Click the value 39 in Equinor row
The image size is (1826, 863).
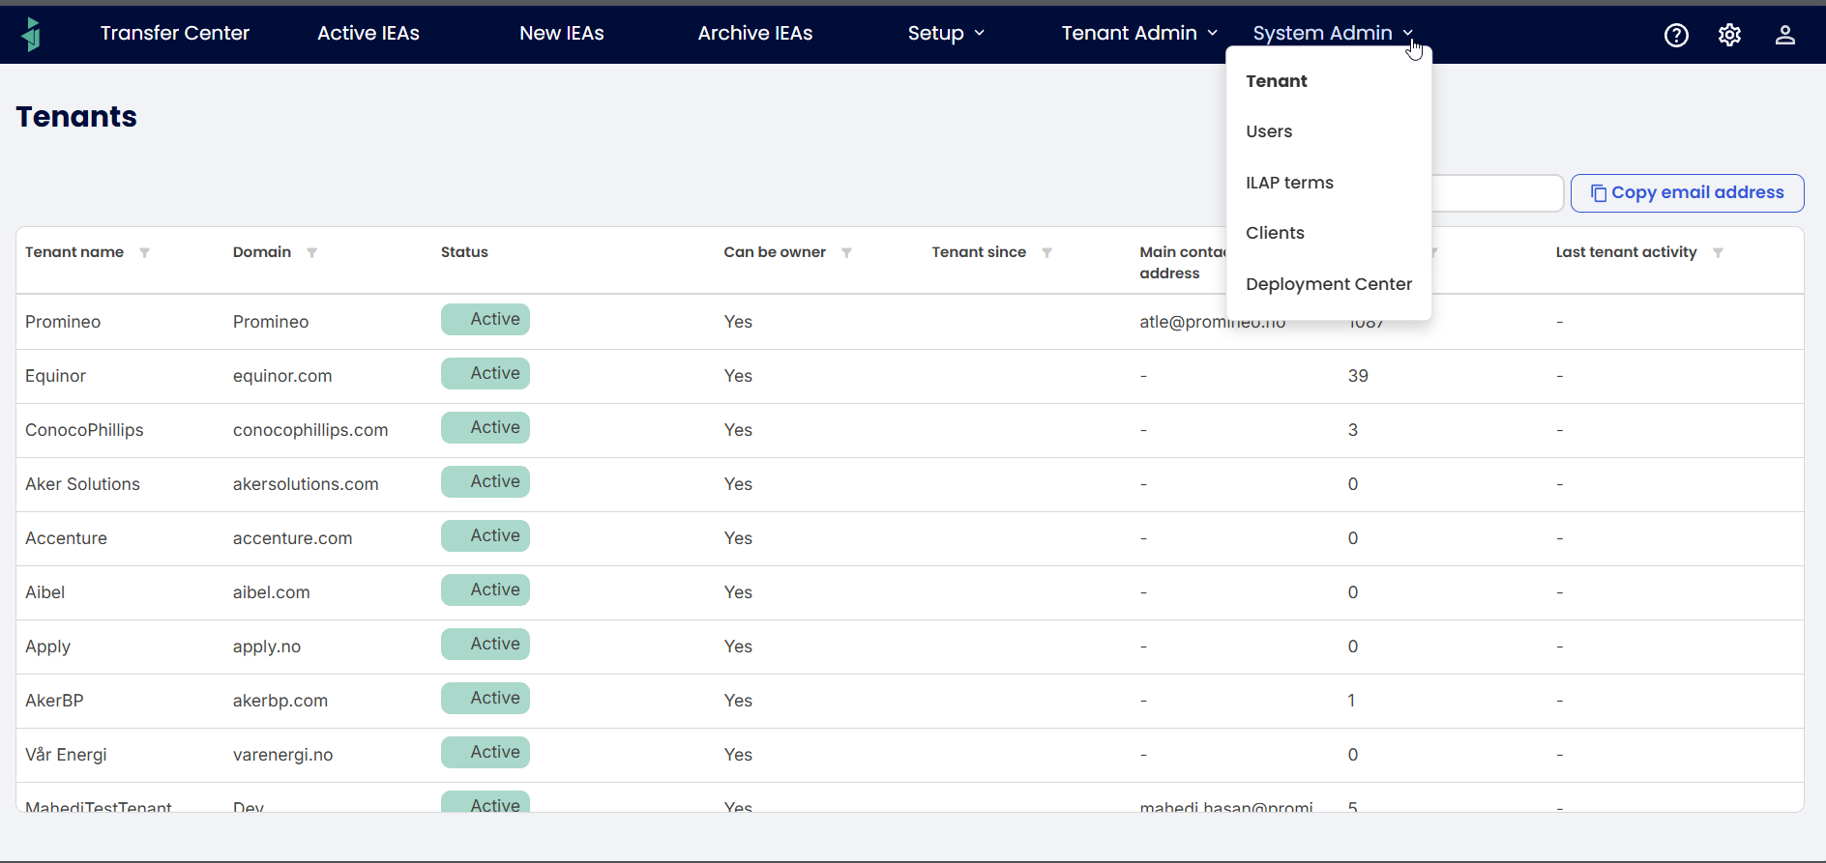pos(1358,376)
